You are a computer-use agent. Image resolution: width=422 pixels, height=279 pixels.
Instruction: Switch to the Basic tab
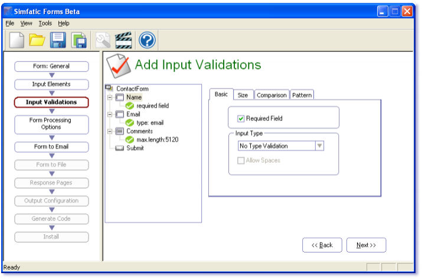point(221,94)
